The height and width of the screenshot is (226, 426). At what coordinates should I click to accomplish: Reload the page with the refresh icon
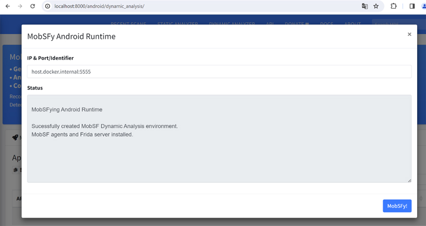(x=32, y=6)
